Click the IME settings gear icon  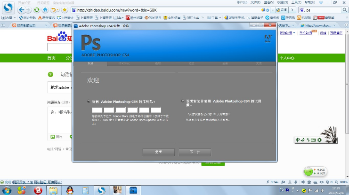pyautogui.click(x=320, y=140)
